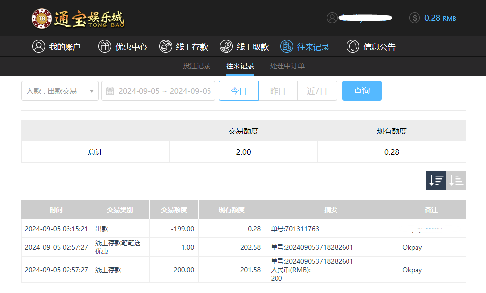This screenshot has width=486, height=293.
Task: Click the 线上存款 deposit icon
Action: pyautogui.click(x=166, y=47)
